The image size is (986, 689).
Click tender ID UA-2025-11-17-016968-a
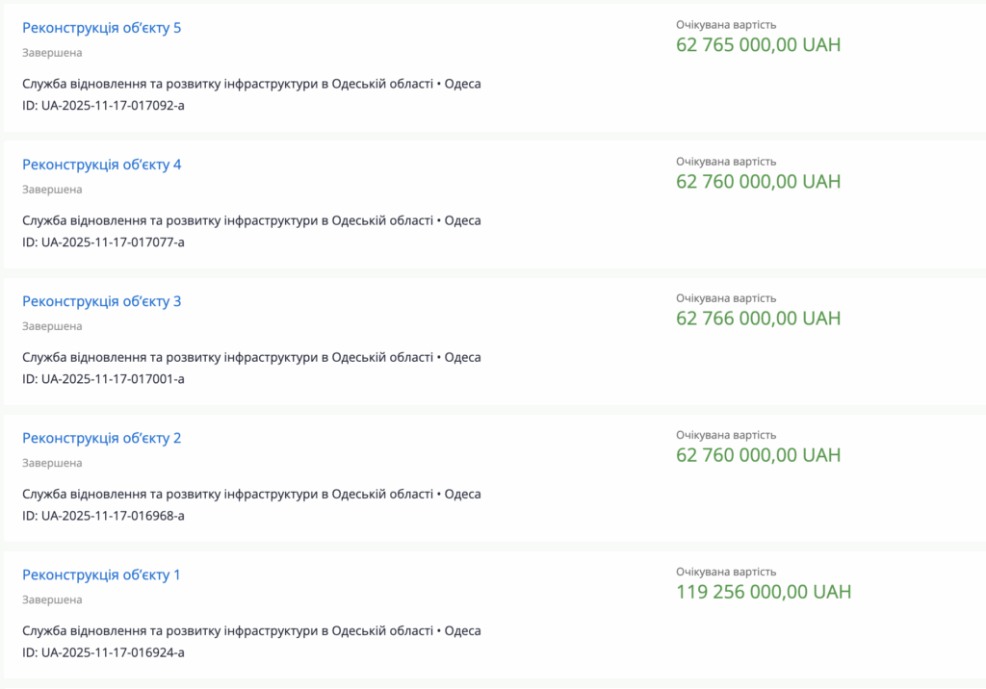103,515
